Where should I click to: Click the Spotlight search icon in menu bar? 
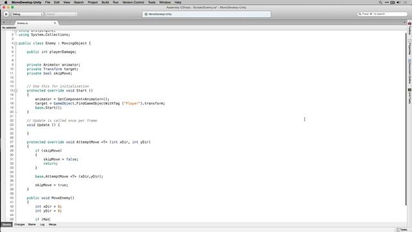tap(380, 3)
